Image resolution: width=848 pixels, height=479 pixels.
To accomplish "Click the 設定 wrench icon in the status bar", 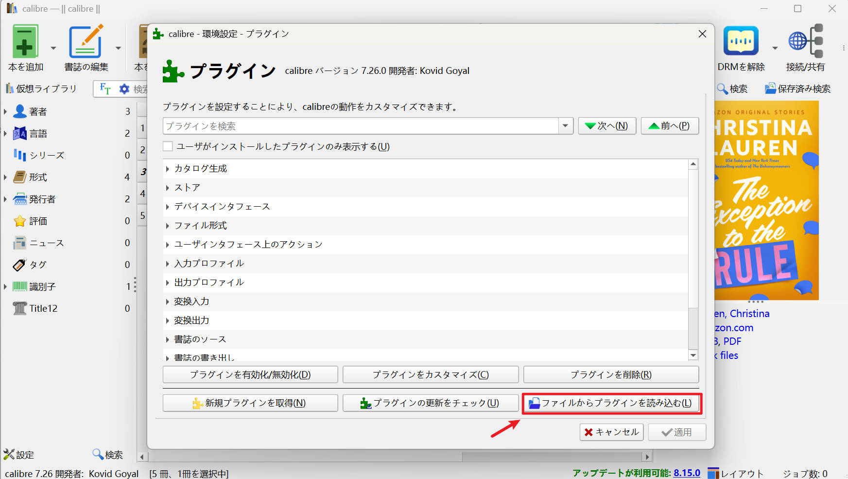I will [x=9, y=454].
